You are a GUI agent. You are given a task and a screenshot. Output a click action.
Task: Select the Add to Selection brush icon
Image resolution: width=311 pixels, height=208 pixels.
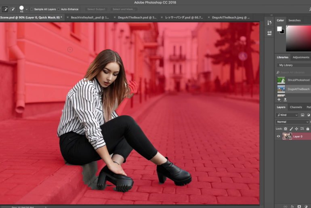(5, 9)
